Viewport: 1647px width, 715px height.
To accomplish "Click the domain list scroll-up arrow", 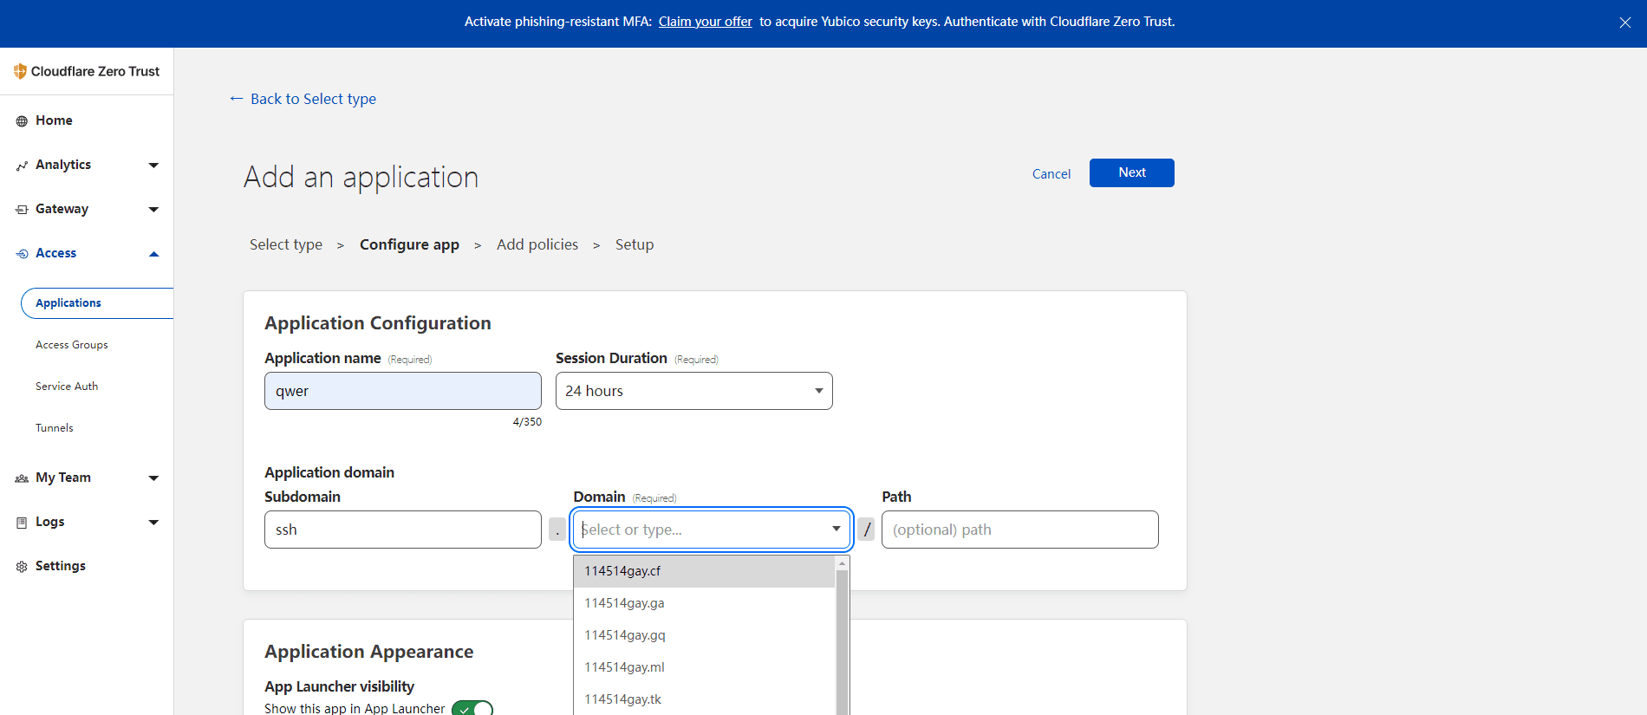I will point(842,563).
